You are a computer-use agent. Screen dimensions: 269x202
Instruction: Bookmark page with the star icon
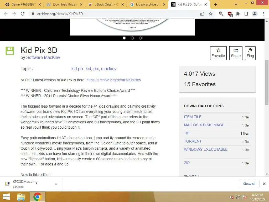pyautogui.click(x=211, y=14)
